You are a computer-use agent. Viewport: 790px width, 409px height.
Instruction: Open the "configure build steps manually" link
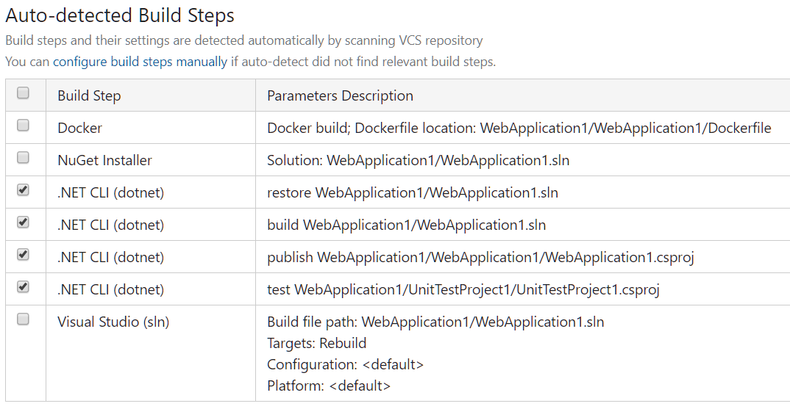coord(140,62)
